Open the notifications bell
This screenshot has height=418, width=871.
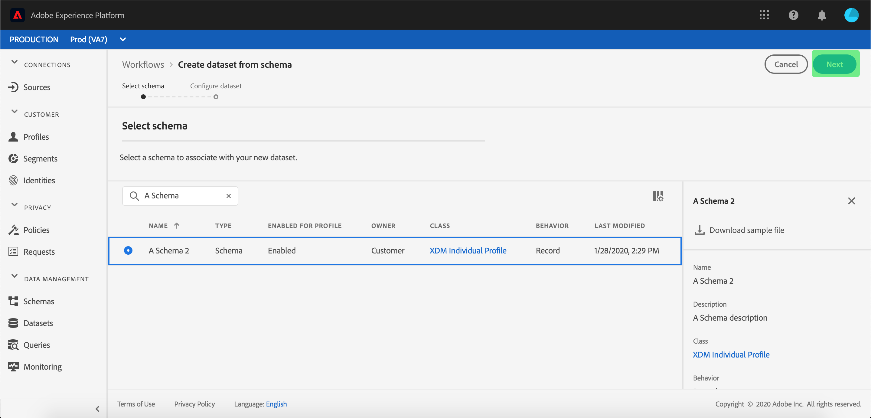(x=822, y=15)
